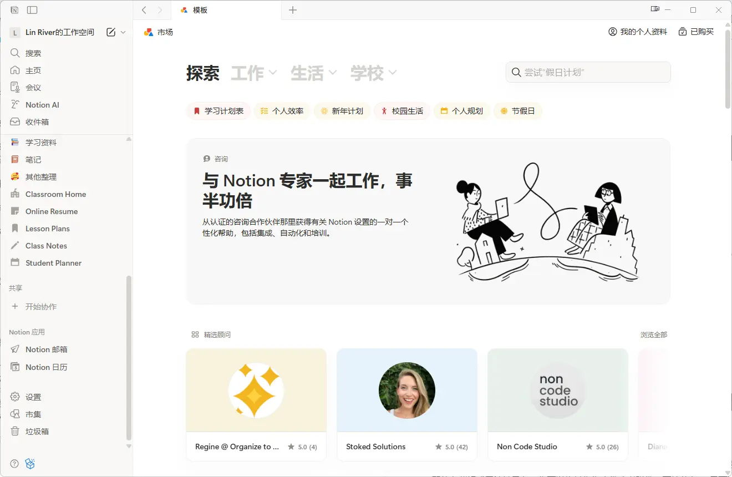Image resolution: width=732 pixels, height=477 pixels.
Task: Expand the 生活 category dropdown
Action: click(x=314, y=73)
